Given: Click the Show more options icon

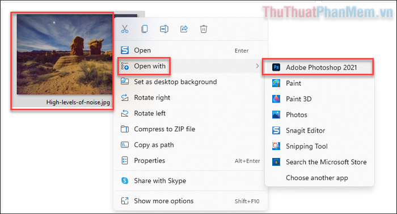Looking at the screenshot, I should 125,200.
